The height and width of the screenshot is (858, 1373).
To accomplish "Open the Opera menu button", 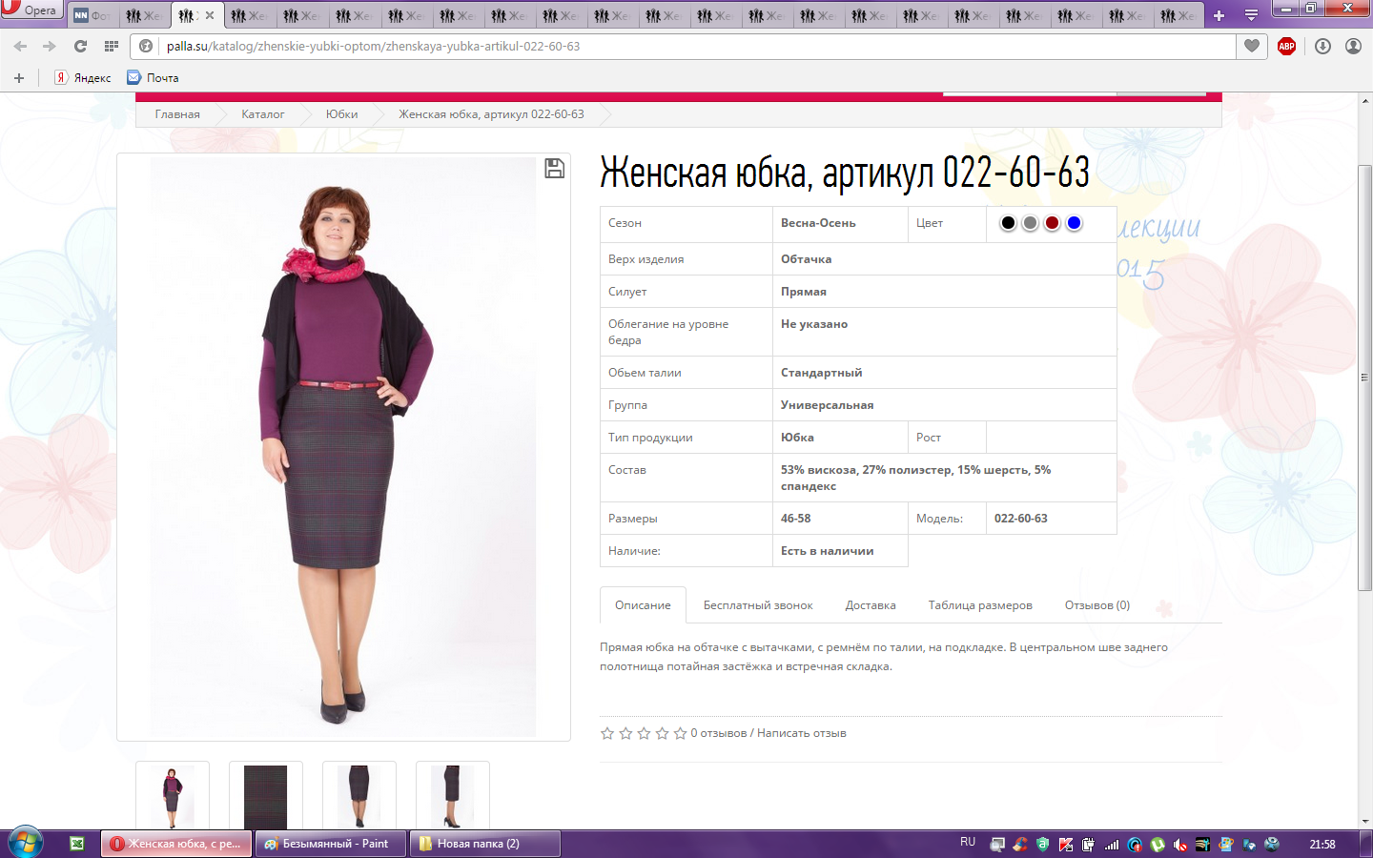I will point(31,10).
